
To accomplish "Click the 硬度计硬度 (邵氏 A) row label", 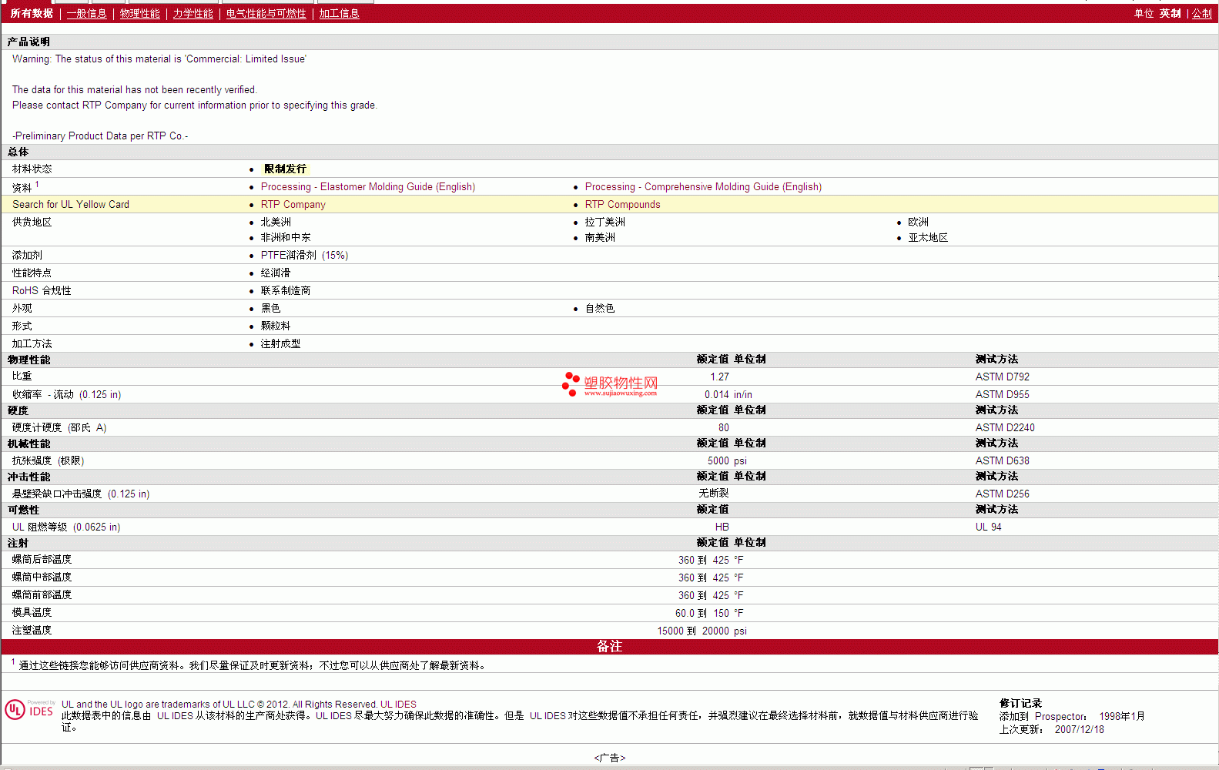I will click(x=59, y=428).
